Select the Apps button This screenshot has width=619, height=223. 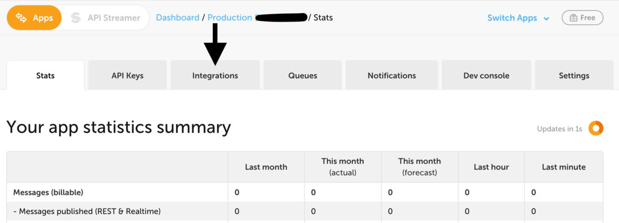tap(34, 18)
